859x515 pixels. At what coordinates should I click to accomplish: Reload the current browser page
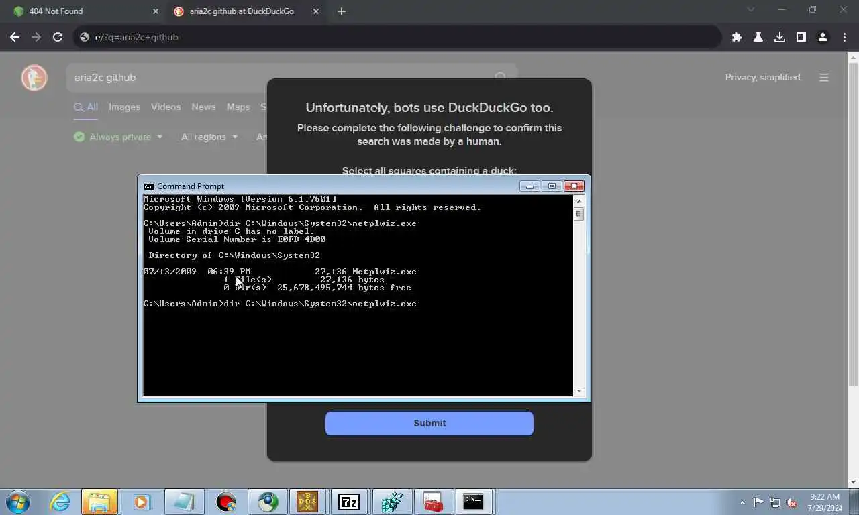coord(58,37)
